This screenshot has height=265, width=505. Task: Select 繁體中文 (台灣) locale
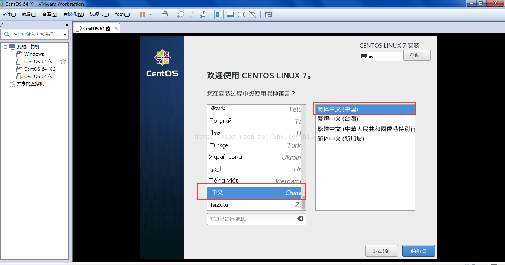click(365, 119)
